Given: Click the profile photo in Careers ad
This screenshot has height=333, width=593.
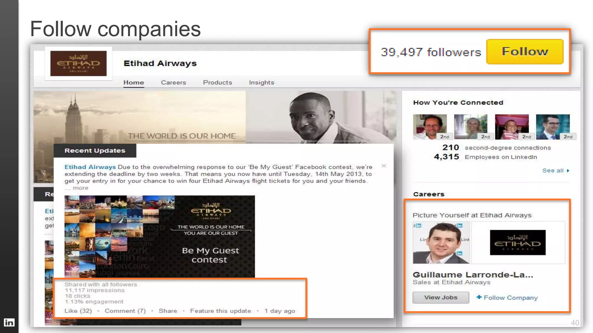Looking at the screenshot, I should pyautogui.click(x=441, y=243).
